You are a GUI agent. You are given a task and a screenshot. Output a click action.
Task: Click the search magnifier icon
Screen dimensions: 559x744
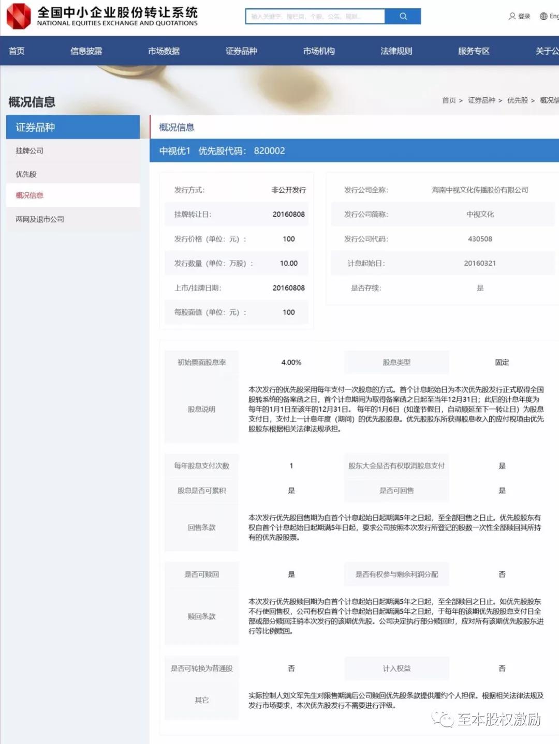pyautogui.click(x=403, y=16)
